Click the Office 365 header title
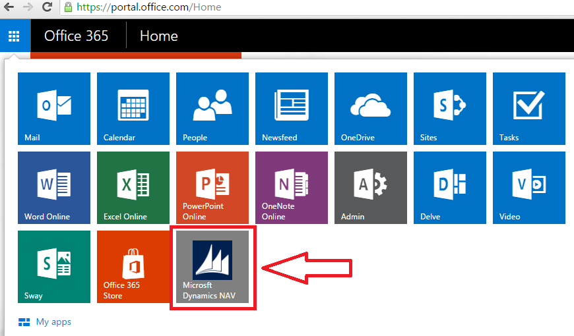 (x=76, y=36)
